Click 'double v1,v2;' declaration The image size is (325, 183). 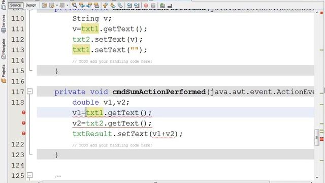pos(101,102)
